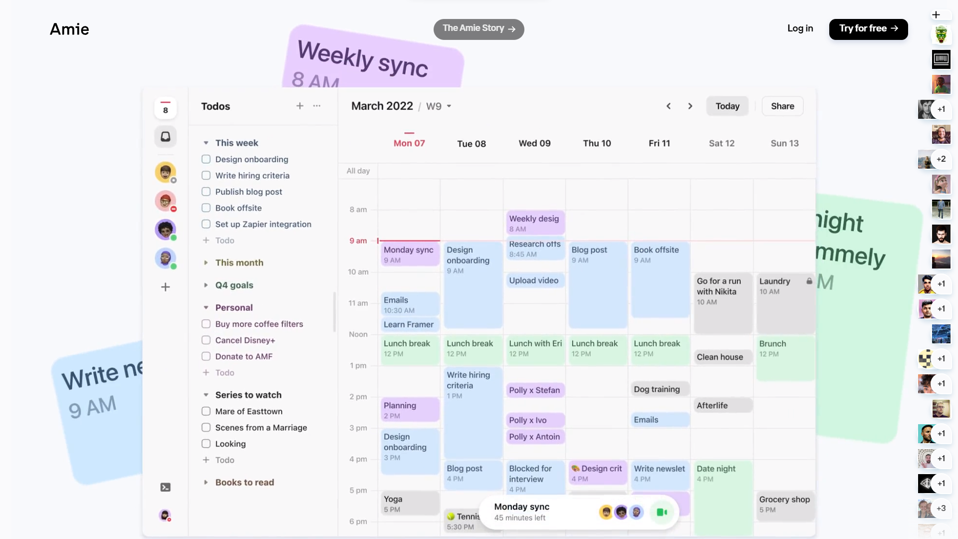Mark Cancel Disney+ as done
This screenshot has height=539, width=958.
pos(206,340)
